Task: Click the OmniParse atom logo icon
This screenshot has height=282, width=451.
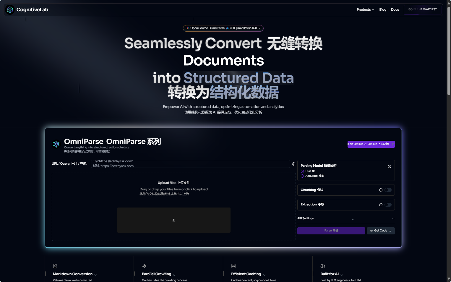Action: coord(56,144)
